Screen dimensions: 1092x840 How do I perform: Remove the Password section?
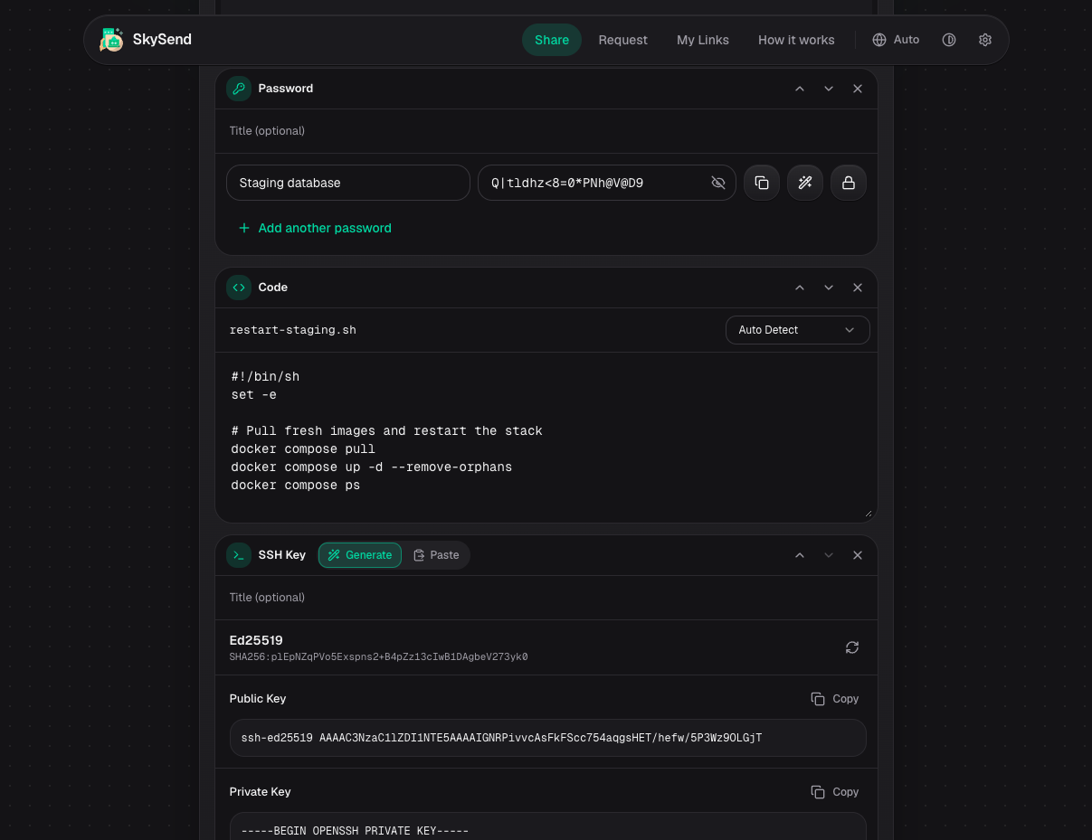click(x=858, y=89)
